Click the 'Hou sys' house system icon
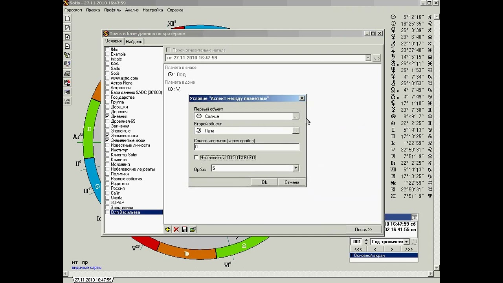This screenshot has width=503, height=283. [x=67, y=101]
